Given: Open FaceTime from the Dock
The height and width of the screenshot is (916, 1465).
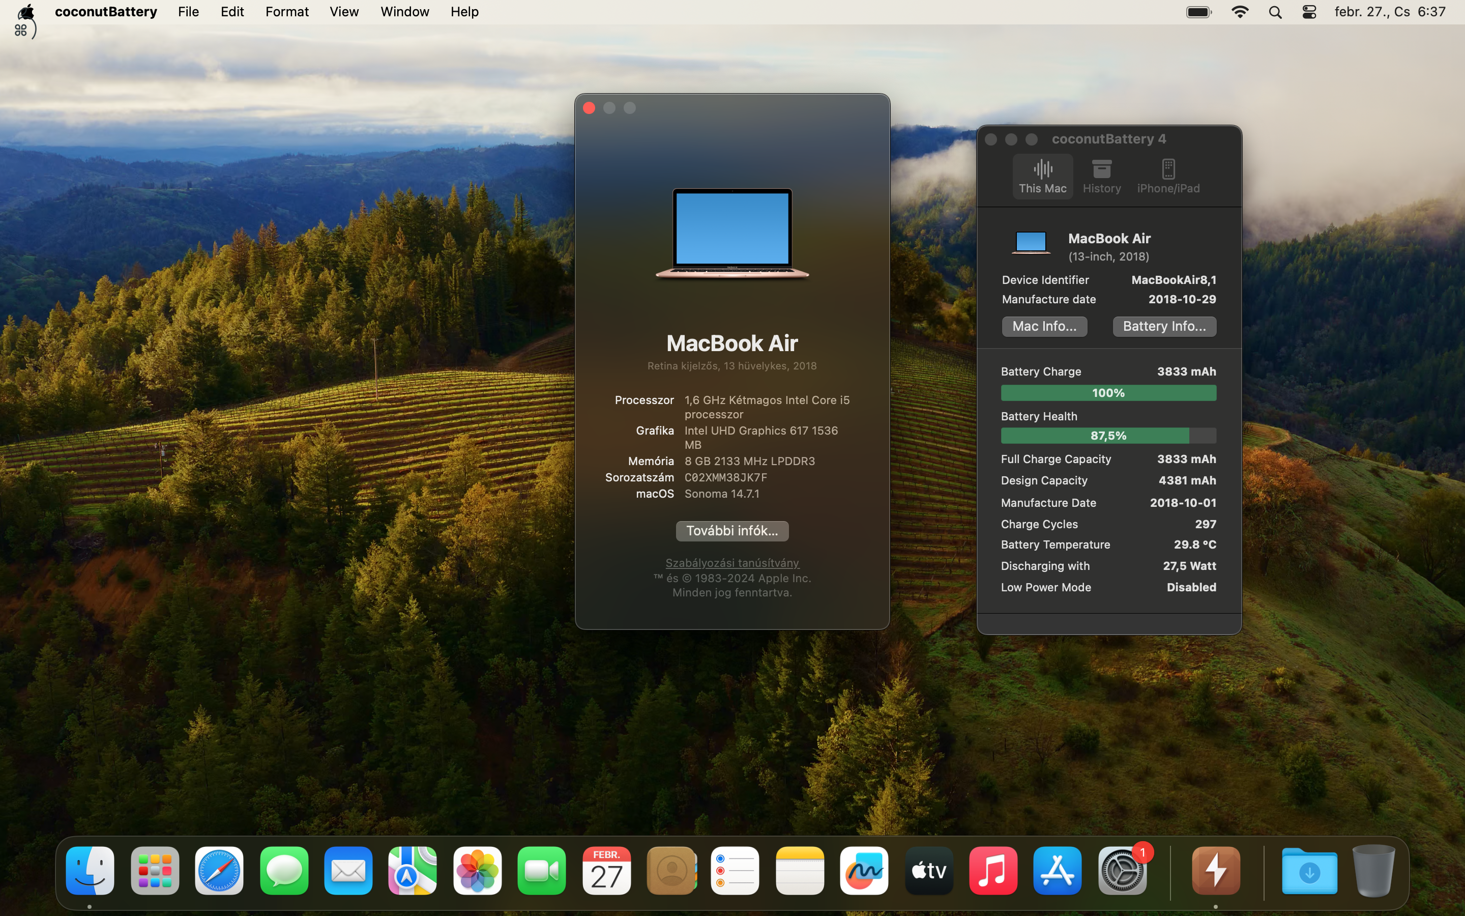Looking at the screenshot, I should 542,871.
